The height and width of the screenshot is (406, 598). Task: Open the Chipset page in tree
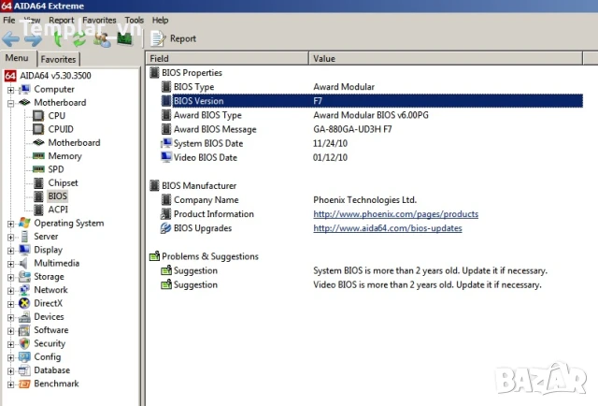63,183
